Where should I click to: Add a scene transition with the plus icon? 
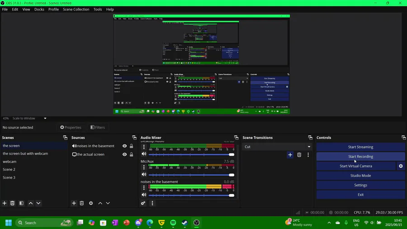[x=290, y=155]
